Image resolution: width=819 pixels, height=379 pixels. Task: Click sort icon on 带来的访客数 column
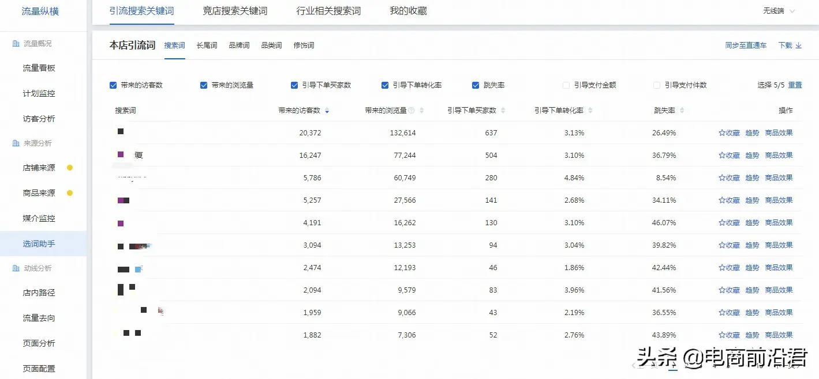[327, 111]
